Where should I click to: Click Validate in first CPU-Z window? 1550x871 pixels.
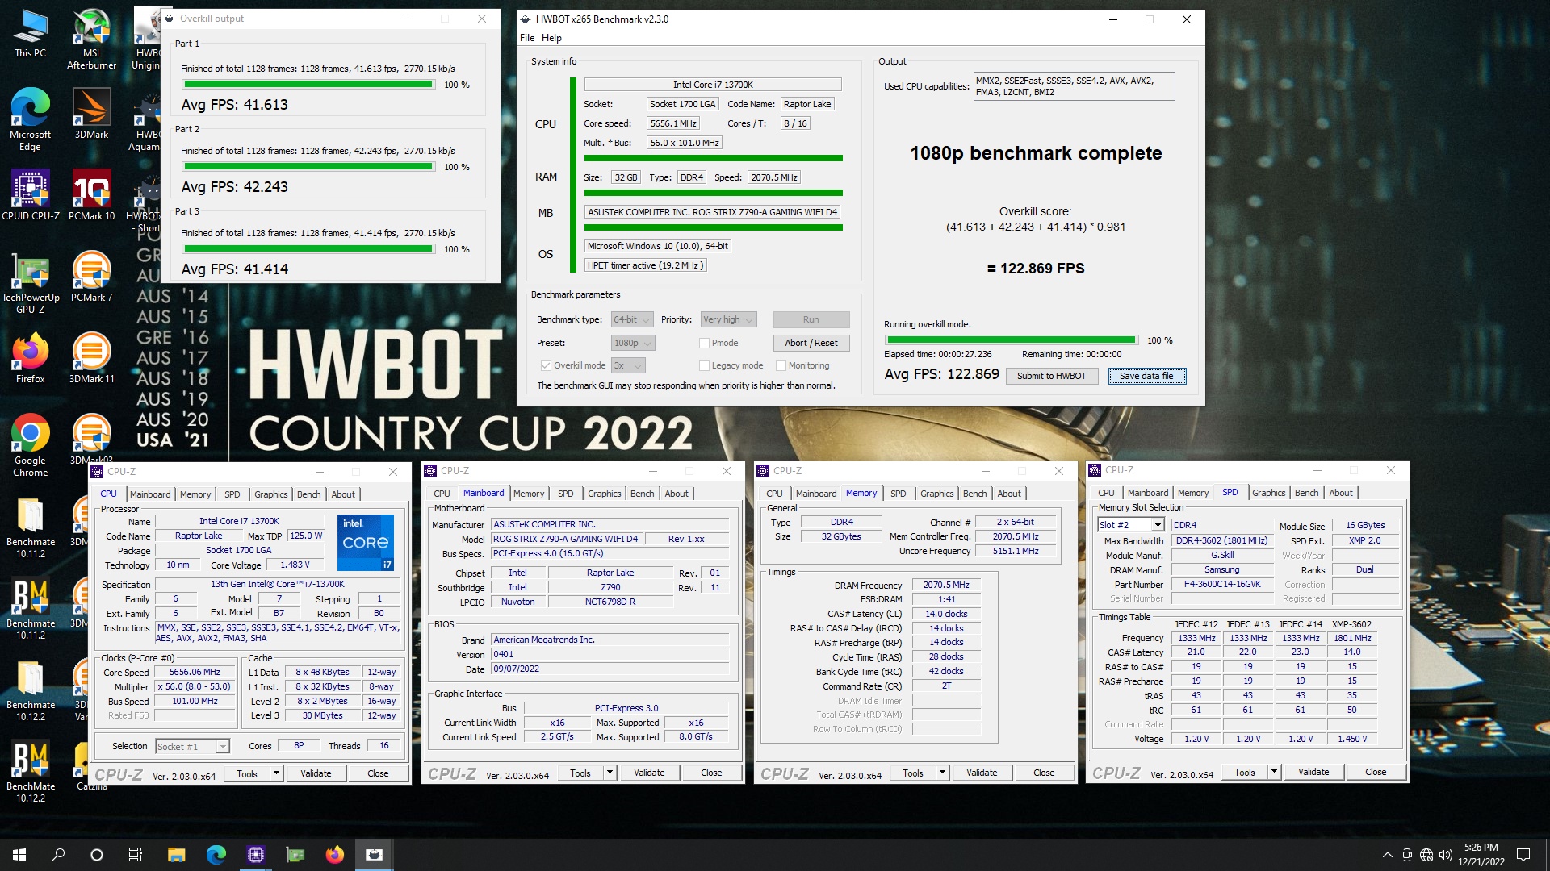tap(316, 773)
